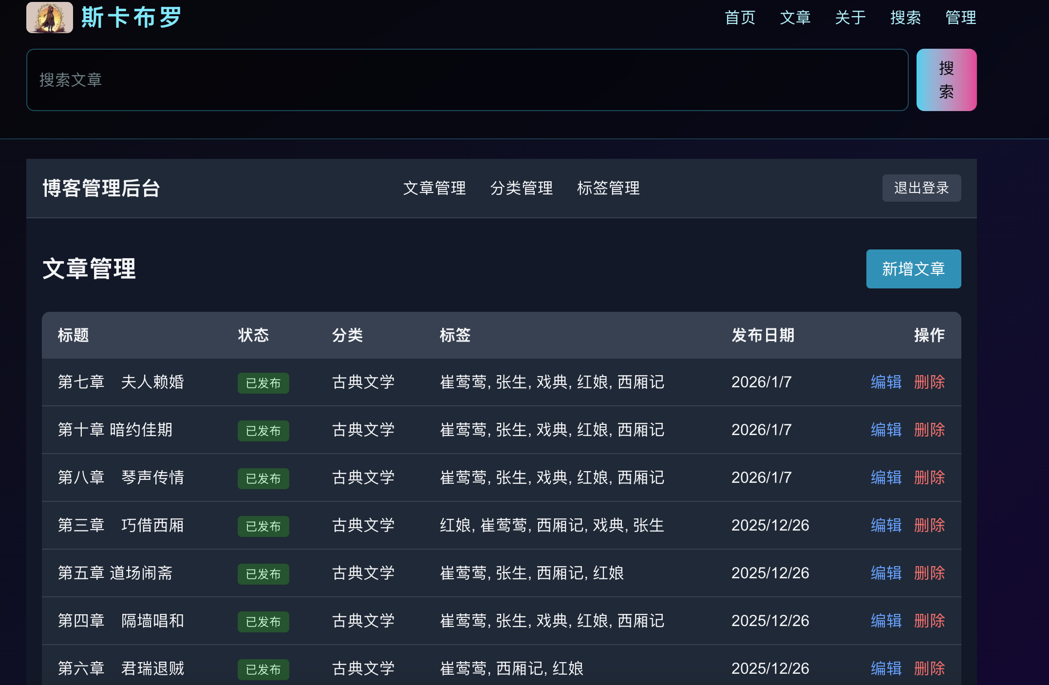Image resolution: width=1049 pixels, height=685 pixels.
Task: Open the 文章 navigation item
Action: click(x=795, y=18)
